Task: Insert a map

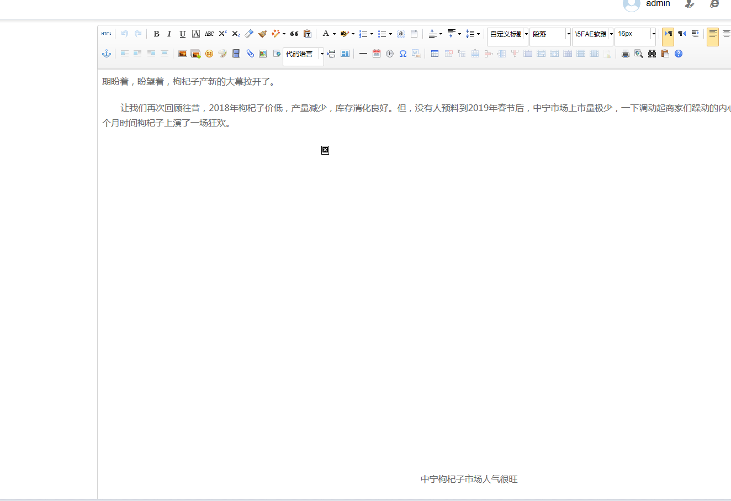Action: pos(263,54)
